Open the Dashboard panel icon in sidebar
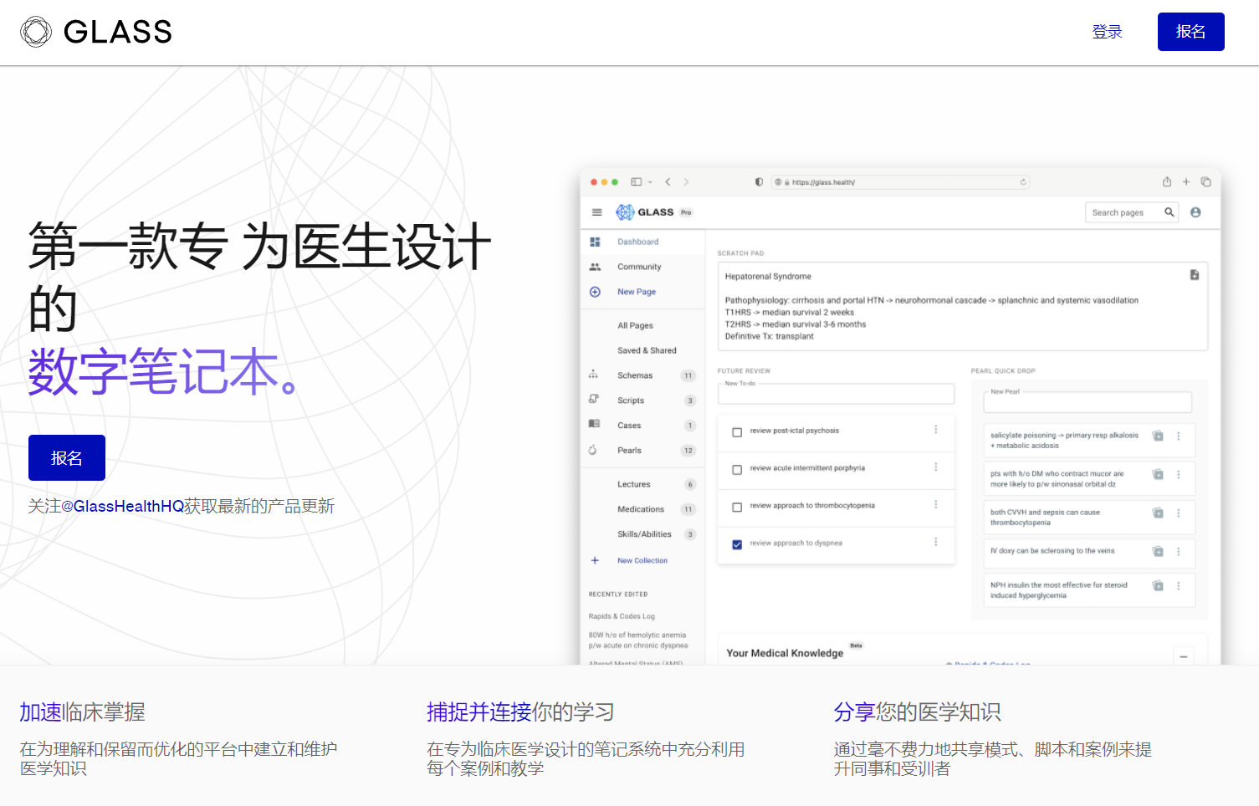Screen dimensions: 1259x806 click(x=595, y=241)
